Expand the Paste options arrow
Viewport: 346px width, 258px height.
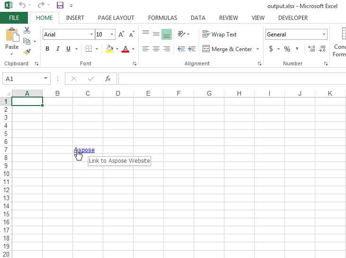(x=12, y=54)
